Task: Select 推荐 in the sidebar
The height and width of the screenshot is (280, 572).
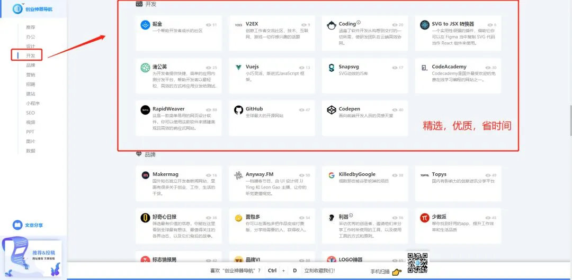Action: [31, 27]
